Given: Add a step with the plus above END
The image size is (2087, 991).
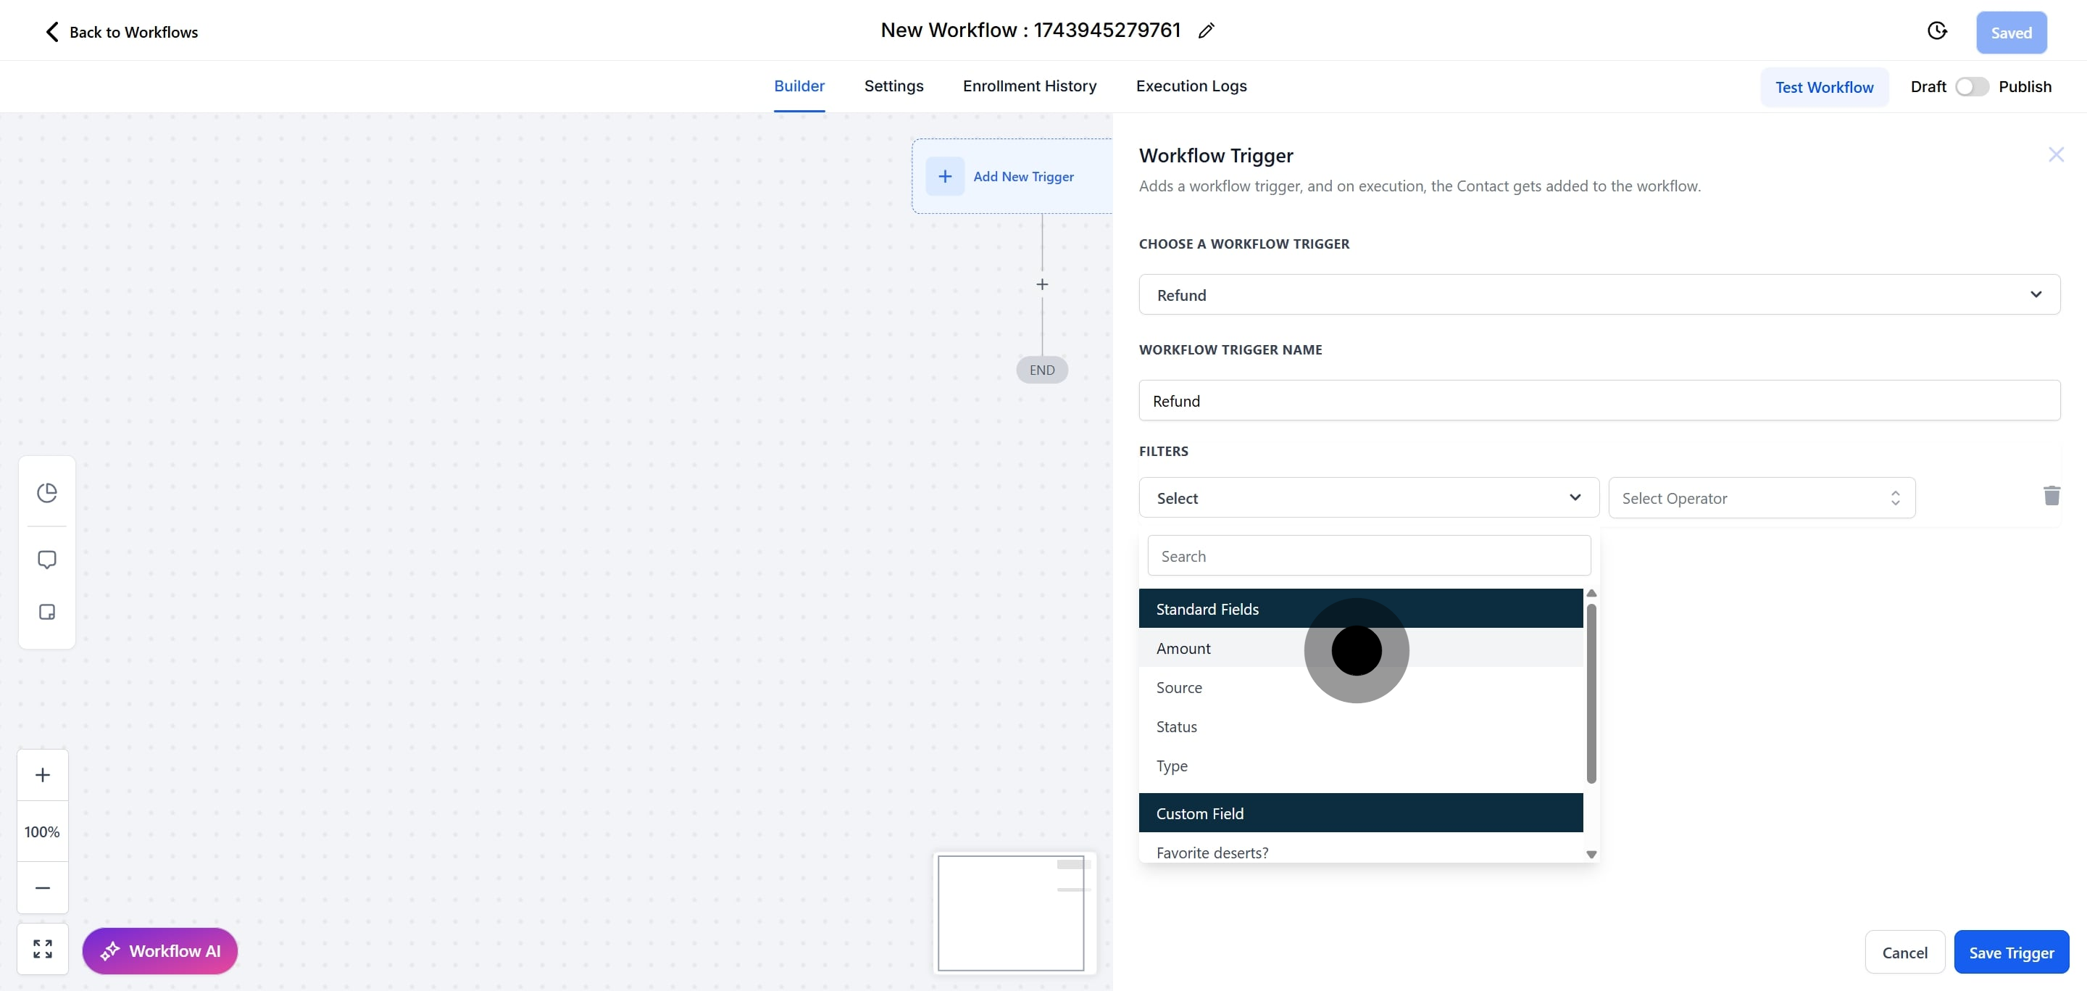Looking at the screenshot, I should point(1042,284).
